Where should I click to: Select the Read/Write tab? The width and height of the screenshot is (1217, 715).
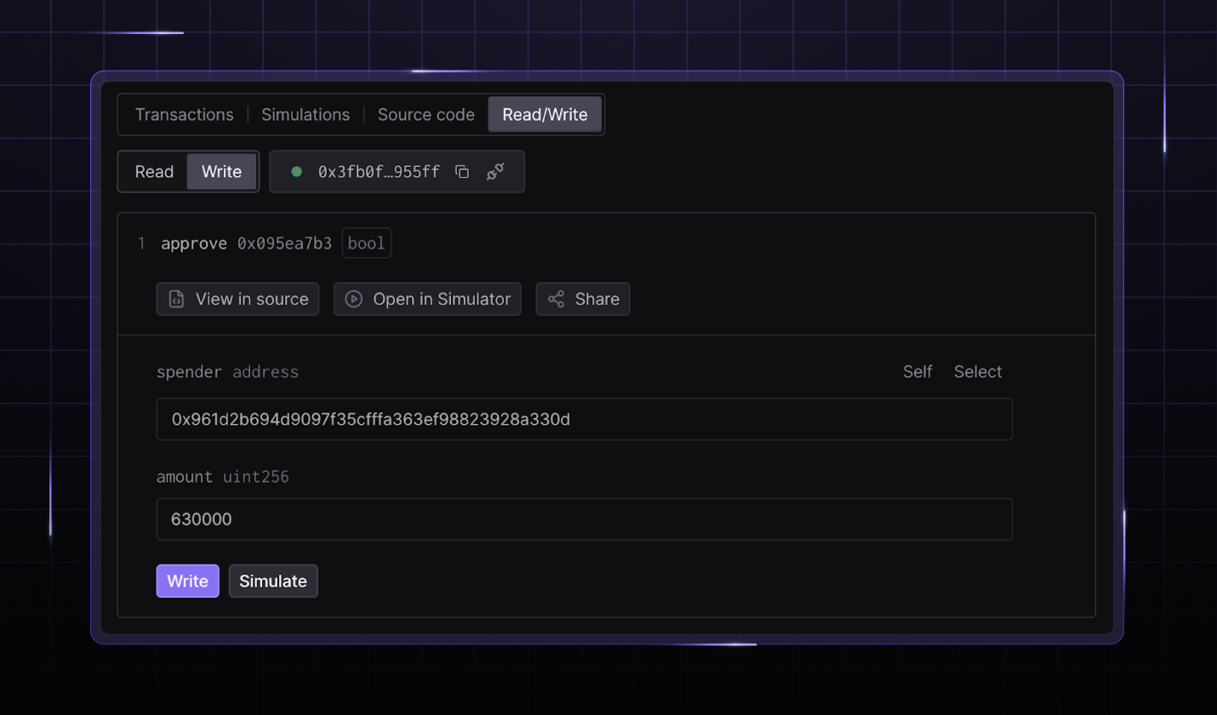point(545,115)
